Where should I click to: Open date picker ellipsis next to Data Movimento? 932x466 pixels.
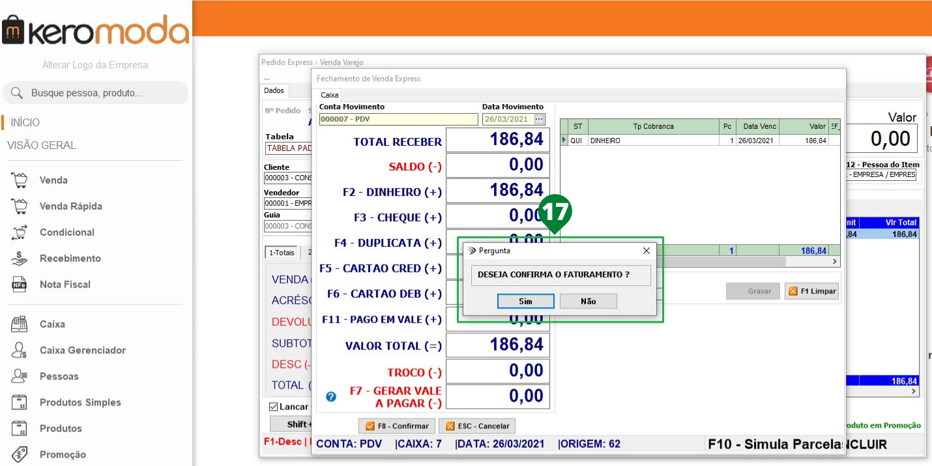click(539, 119)
